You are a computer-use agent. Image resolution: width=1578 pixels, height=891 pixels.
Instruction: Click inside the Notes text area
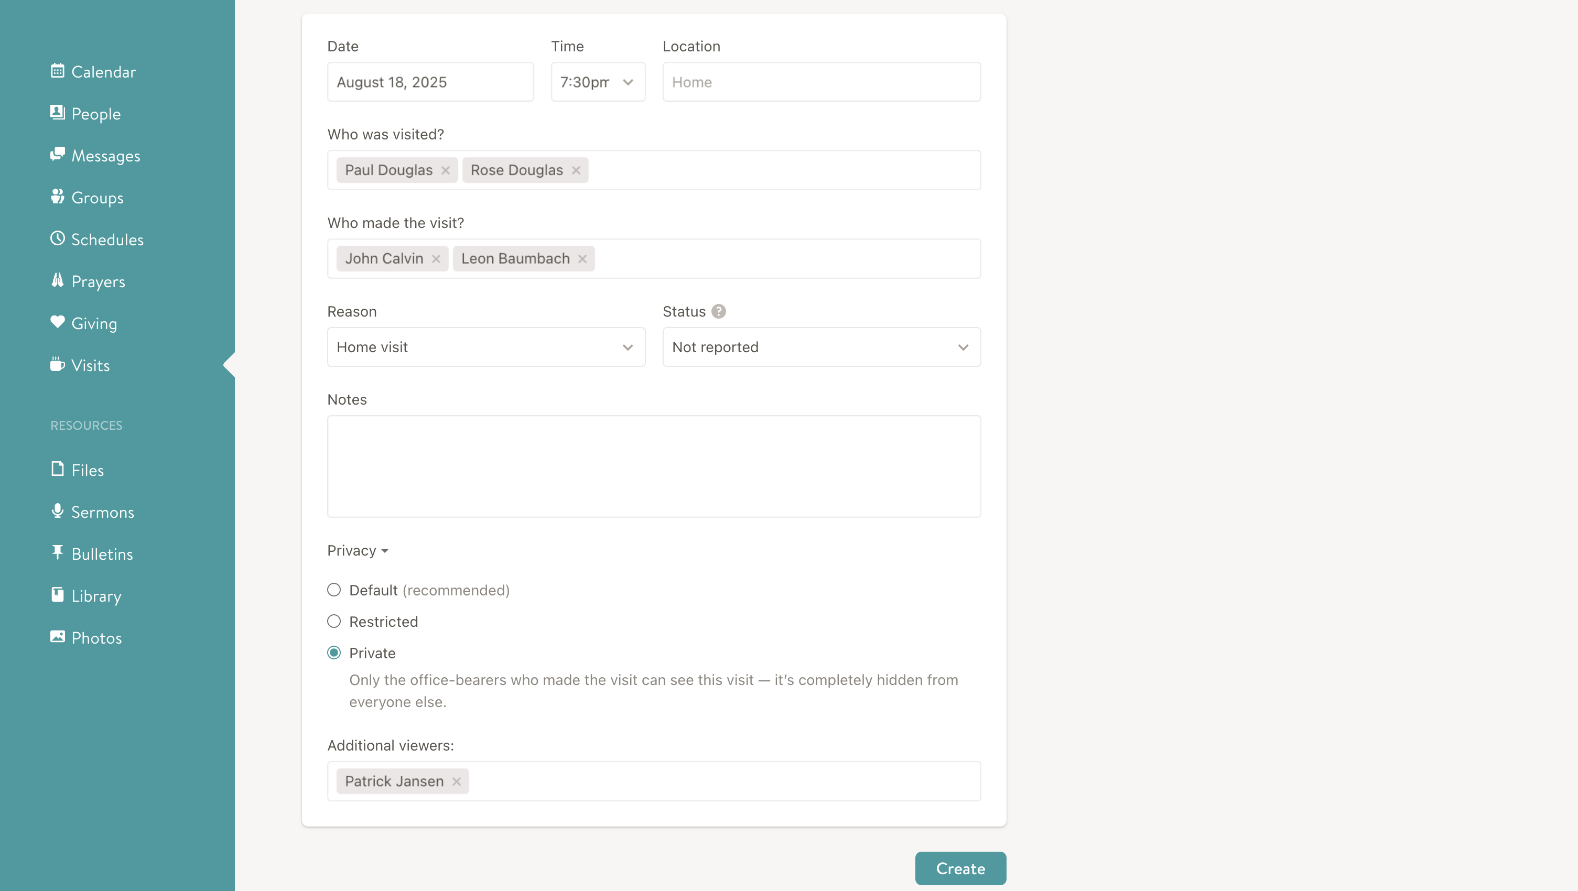[x=654, y=466]
